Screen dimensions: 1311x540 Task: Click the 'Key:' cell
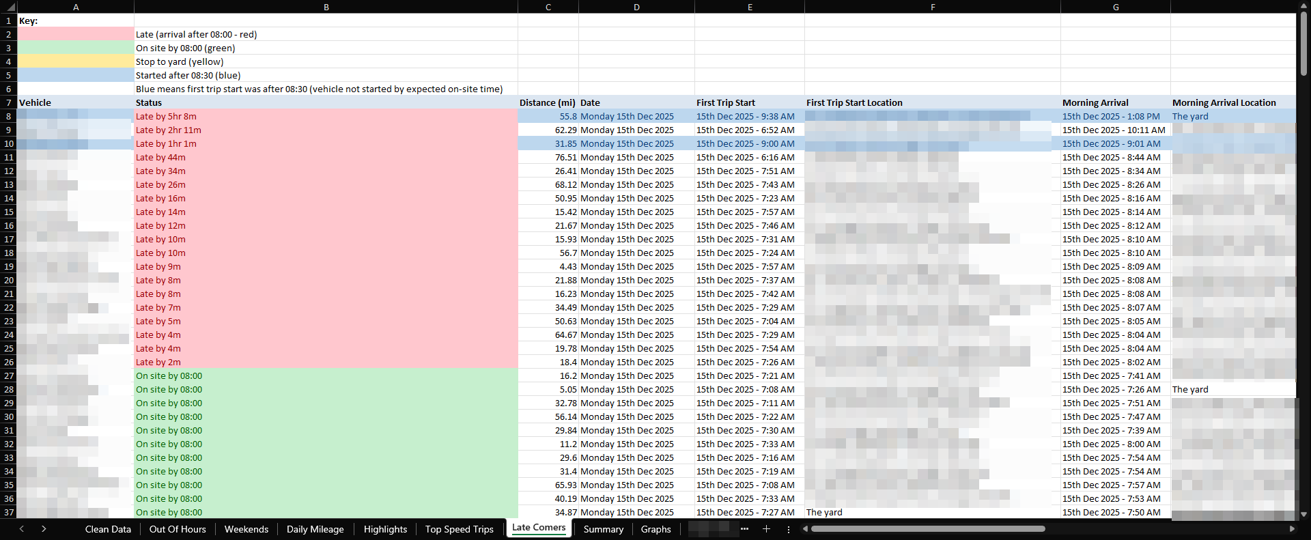(75, 20)
